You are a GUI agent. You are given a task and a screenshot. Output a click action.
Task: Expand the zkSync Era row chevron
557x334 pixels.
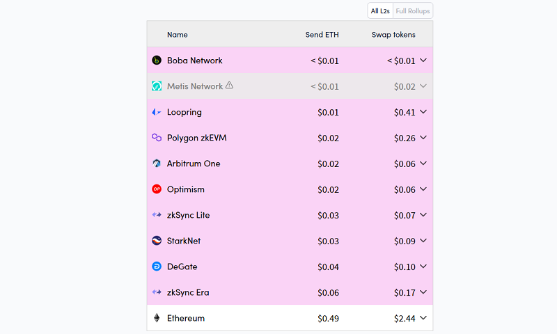coord(423,292)
